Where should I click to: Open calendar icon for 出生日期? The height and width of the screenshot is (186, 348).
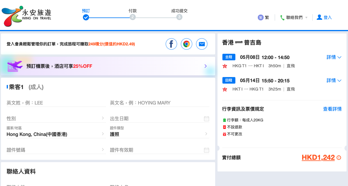206,118
